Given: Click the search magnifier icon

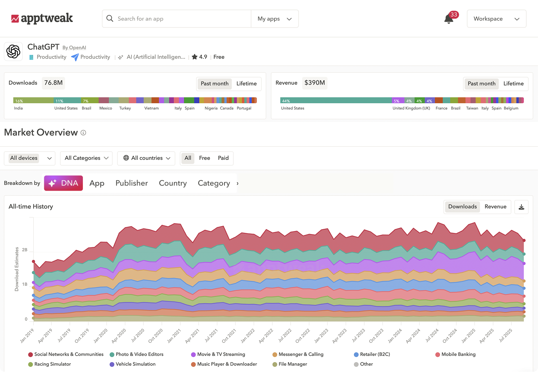Looking at the screenshot, I should 110,19.
